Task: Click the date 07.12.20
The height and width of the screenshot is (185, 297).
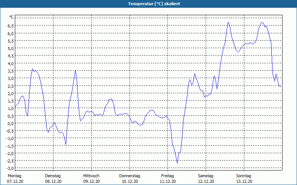Action: coord(15,181)
